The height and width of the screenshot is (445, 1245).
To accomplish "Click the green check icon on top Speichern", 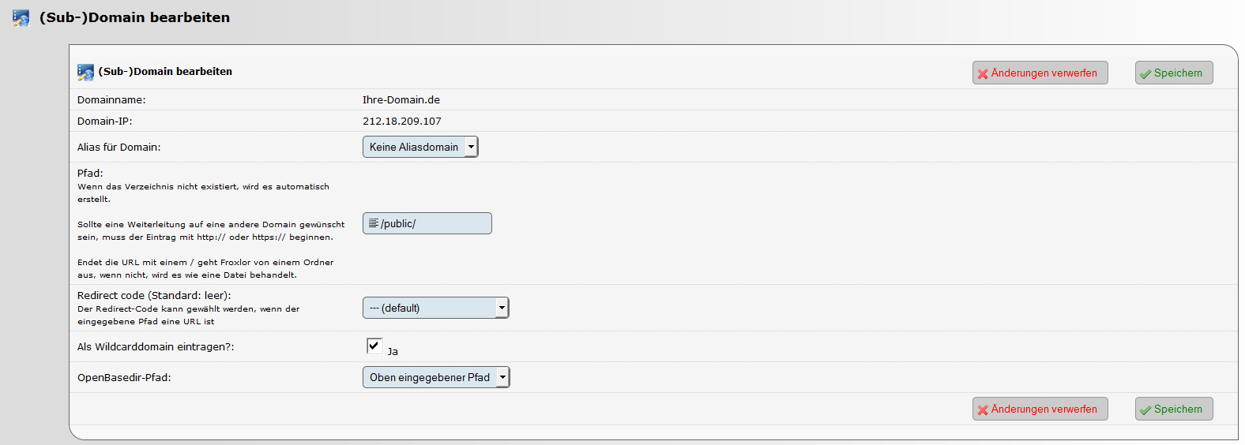I will (1145, 73).
